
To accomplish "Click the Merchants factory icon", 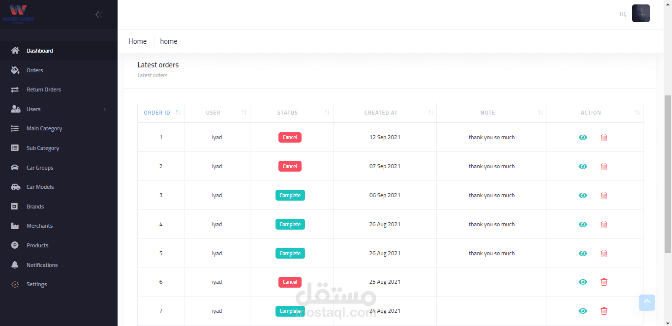I will pos(15,226).
